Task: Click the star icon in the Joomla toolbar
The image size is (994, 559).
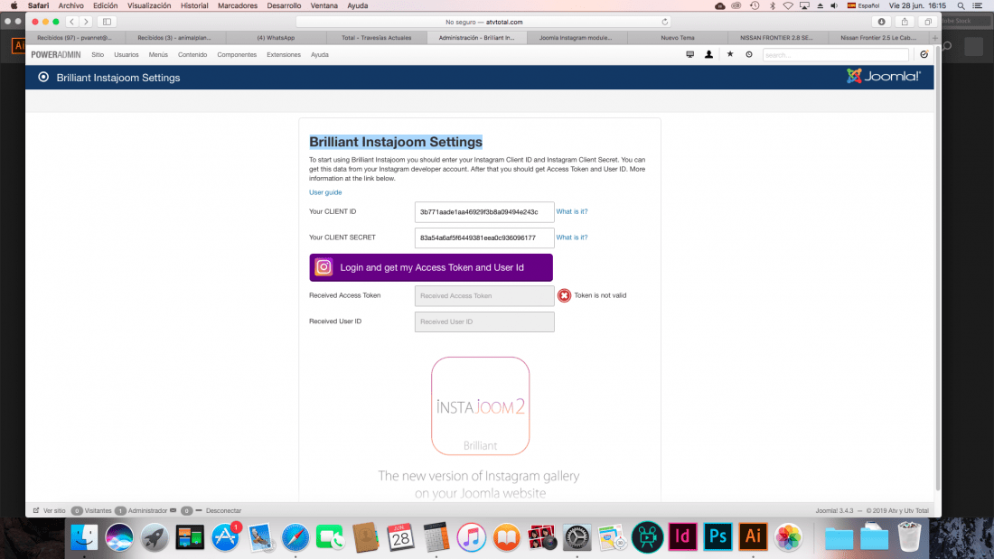Action: (729, 54)
